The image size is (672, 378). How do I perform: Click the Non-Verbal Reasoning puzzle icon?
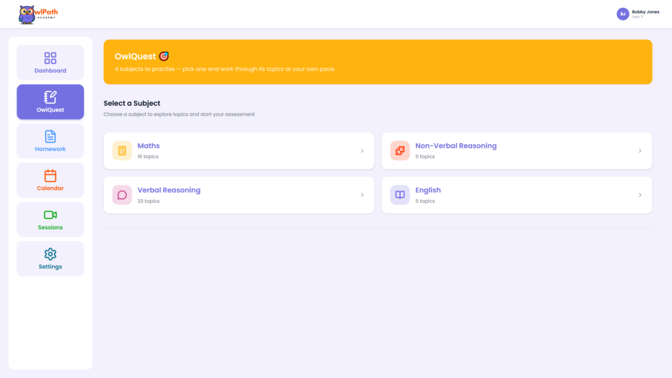click(x=400, y=151)
